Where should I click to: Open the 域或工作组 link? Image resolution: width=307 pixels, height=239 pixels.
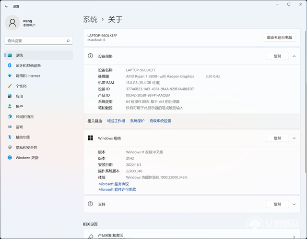(116, 121)
